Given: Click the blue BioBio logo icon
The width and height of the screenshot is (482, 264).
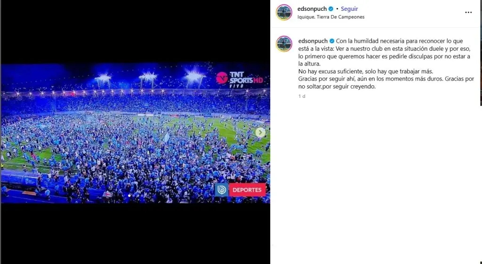Looking at the screenshot, I should [x=222, y=190].
